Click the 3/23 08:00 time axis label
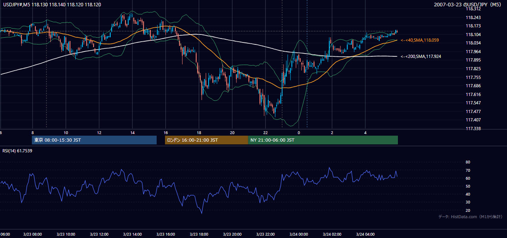Screen dimensions: 507x238 point(33,234)
